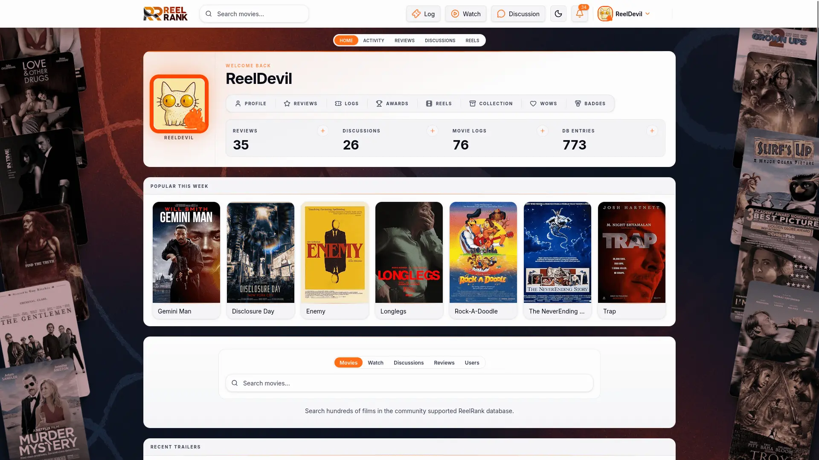Open the Rock-A-Doodle poster
The height and width of the screenshot is (460, 819).
[483, 252]
